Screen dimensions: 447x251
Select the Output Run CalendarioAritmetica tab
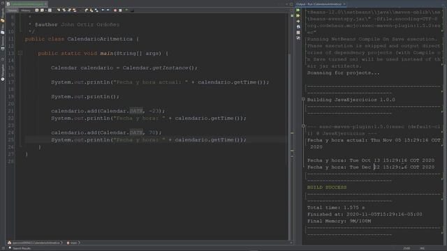coord(318,4)
